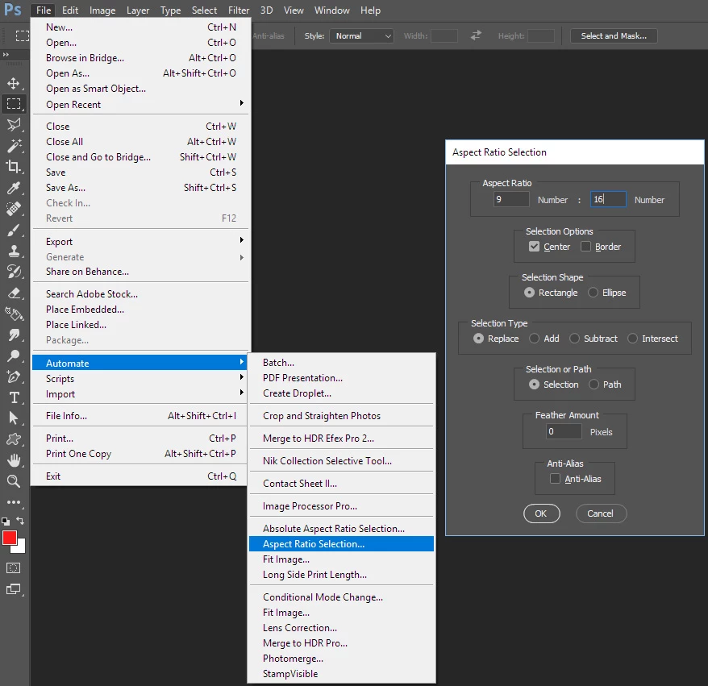Expand the Export submenu
Screen dimensions: 708x686
tap(140, 242)
